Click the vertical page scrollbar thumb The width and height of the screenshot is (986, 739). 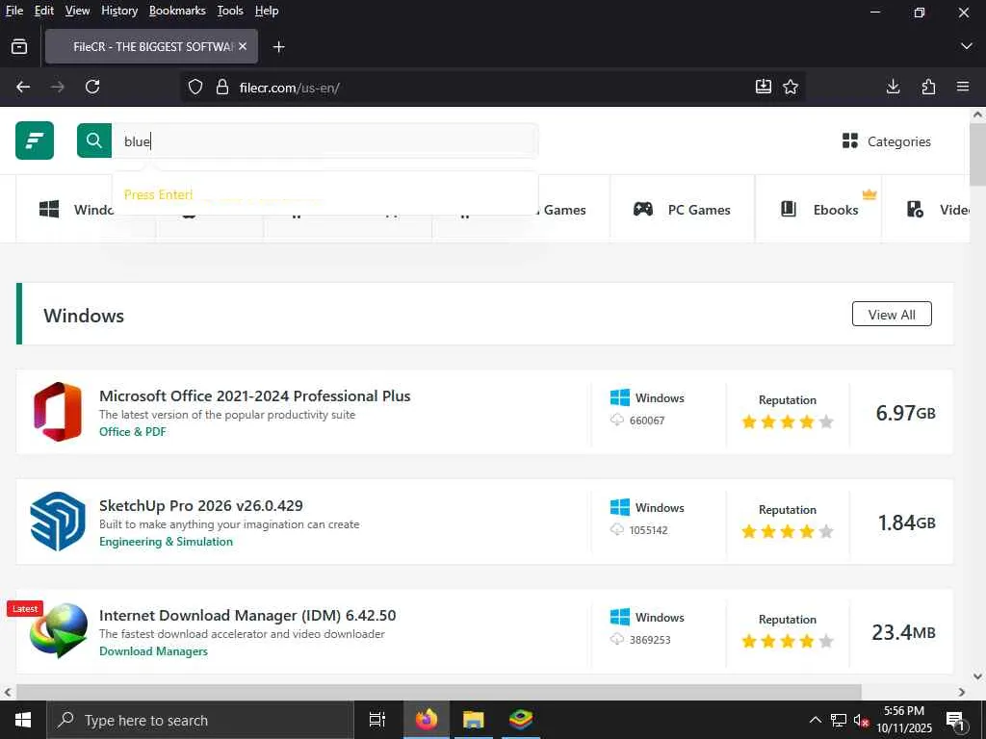pyautogui.click(x=977, y=154)
